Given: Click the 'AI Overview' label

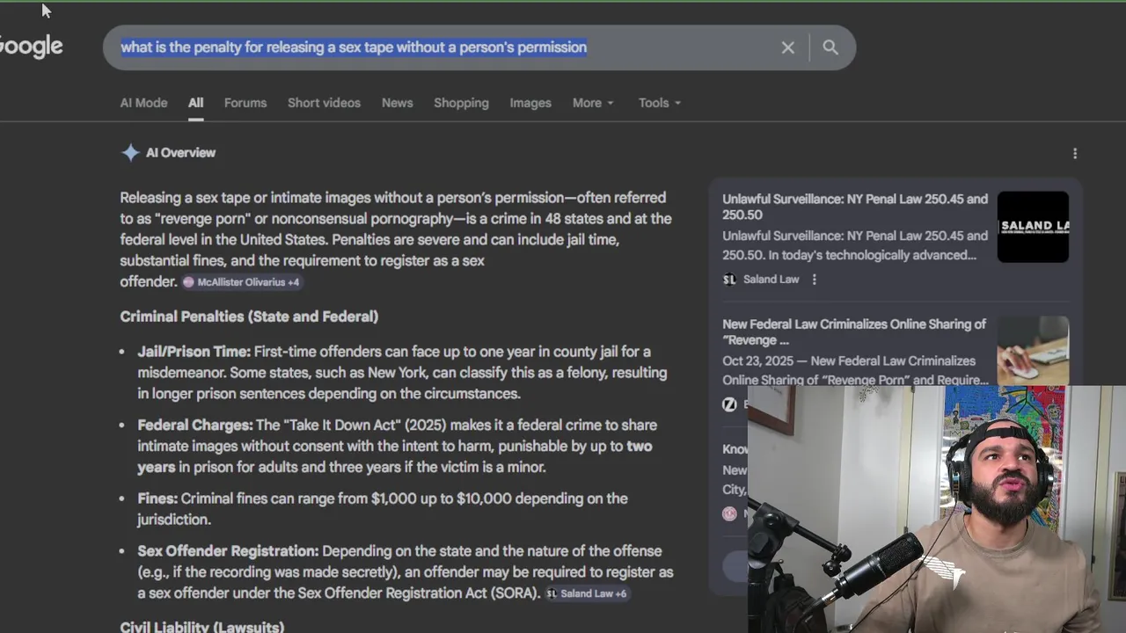Looking at the screenshot, I should coord(180,153).
